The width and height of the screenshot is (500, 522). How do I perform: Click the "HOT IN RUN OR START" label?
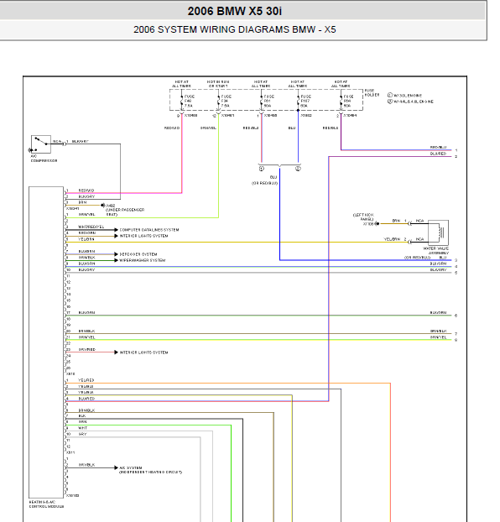pos(218,84)
